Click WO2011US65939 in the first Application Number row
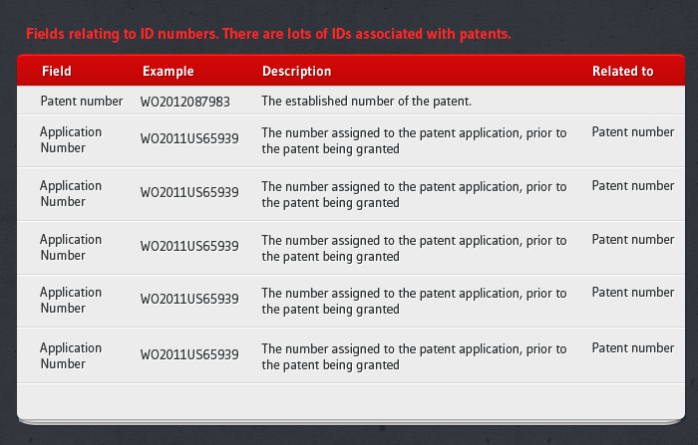This screenshot has width=698, height=445. pos(189,140)
